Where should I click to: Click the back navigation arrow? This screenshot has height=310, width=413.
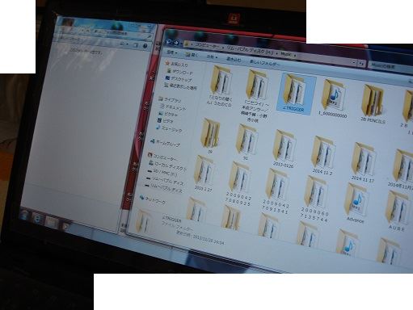coord(169,42)
